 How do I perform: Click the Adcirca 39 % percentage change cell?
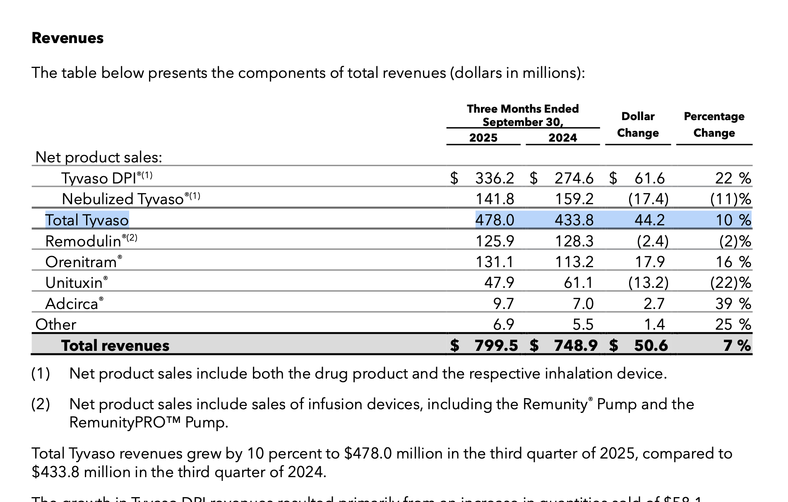(733, 304)
